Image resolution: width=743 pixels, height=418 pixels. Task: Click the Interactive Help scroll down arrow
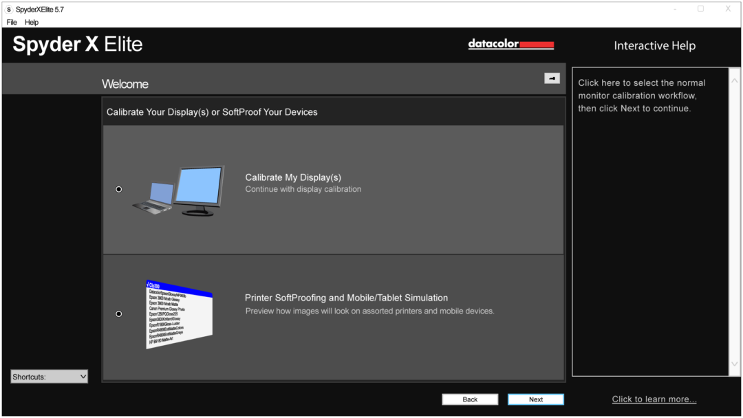735,364
